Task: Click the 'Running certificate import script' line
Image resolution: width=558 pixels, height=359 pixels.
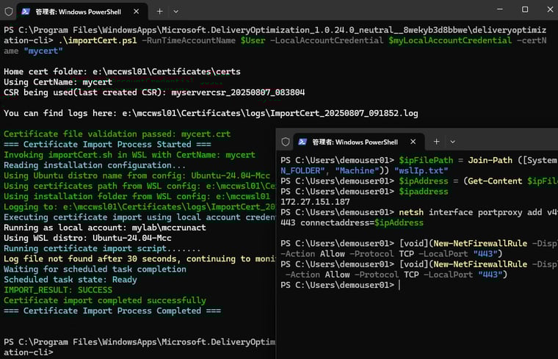Action: click(x=102, y=248)
